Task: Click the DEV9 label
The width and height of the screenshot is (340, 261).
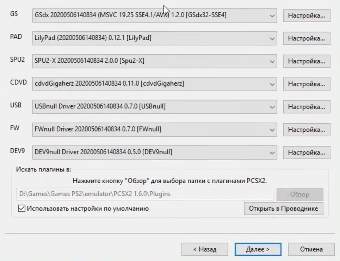Action: tap(17, 151)
